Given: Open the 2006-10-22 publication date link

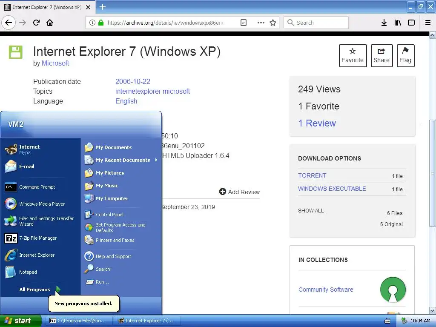Looking at the screenshot, I should coord(133,81).
